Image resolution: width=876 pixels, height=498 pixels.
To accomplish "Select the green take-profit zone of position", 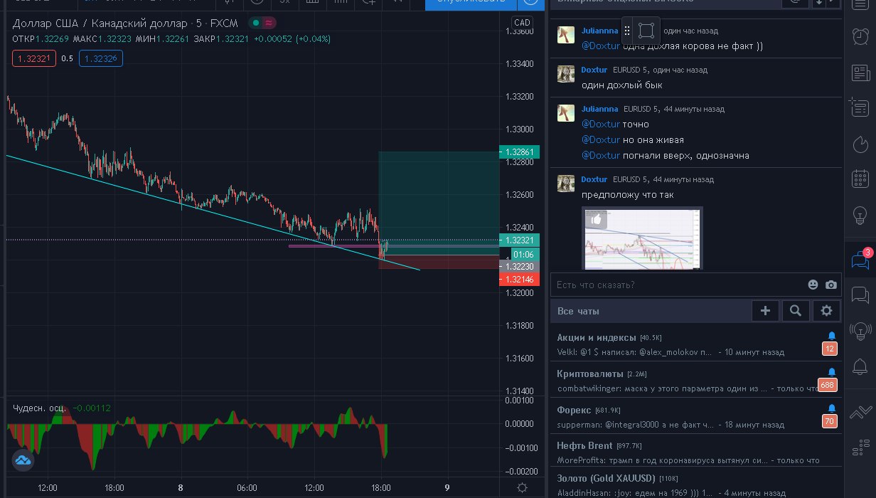I will tap(439, 203).
